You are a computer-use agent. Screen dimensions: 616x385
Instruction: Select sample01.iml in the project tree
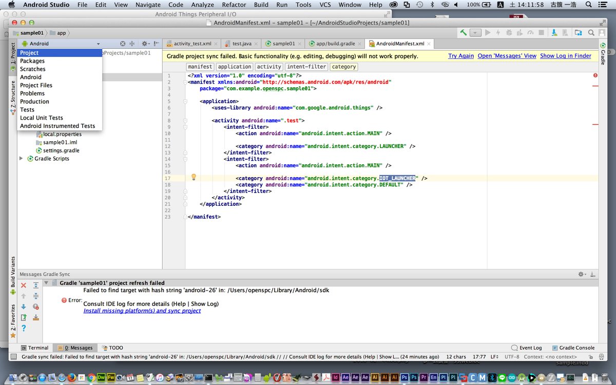coord(57,142)
